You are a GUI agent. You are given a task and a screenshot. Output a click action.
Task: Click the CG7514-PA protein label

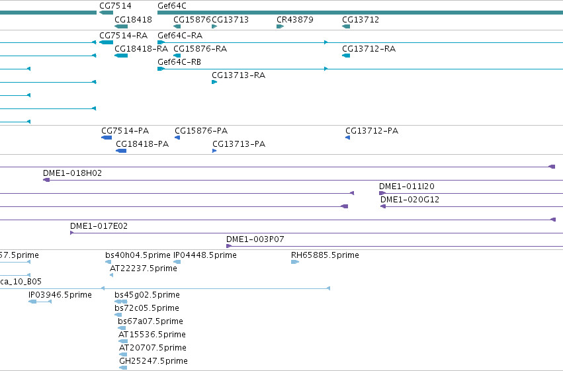click(125, 131)
